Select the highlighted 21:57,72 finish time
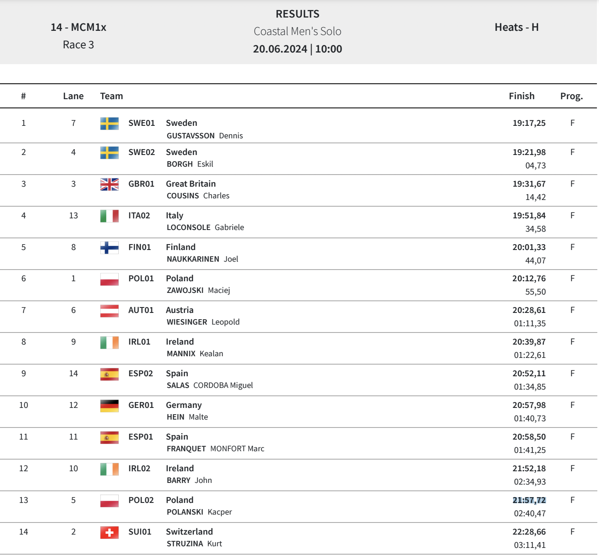 click(529, 500)
